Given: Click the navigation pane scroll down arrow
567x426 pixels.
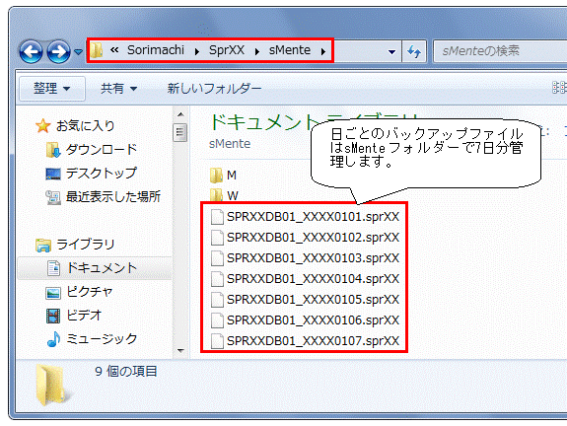Looking at the screenshot, I should pos(180,350).
